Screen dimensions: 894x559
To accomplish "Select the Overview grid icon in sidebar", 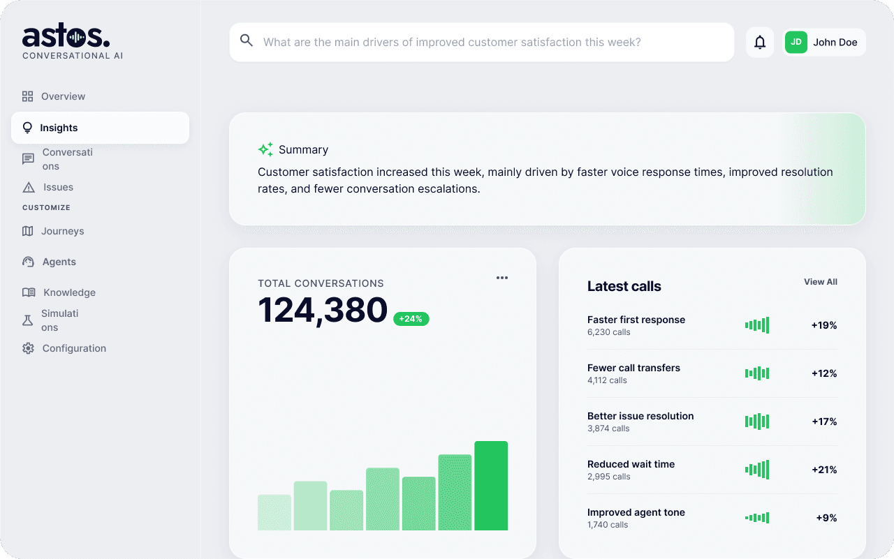I will point(27,96).
